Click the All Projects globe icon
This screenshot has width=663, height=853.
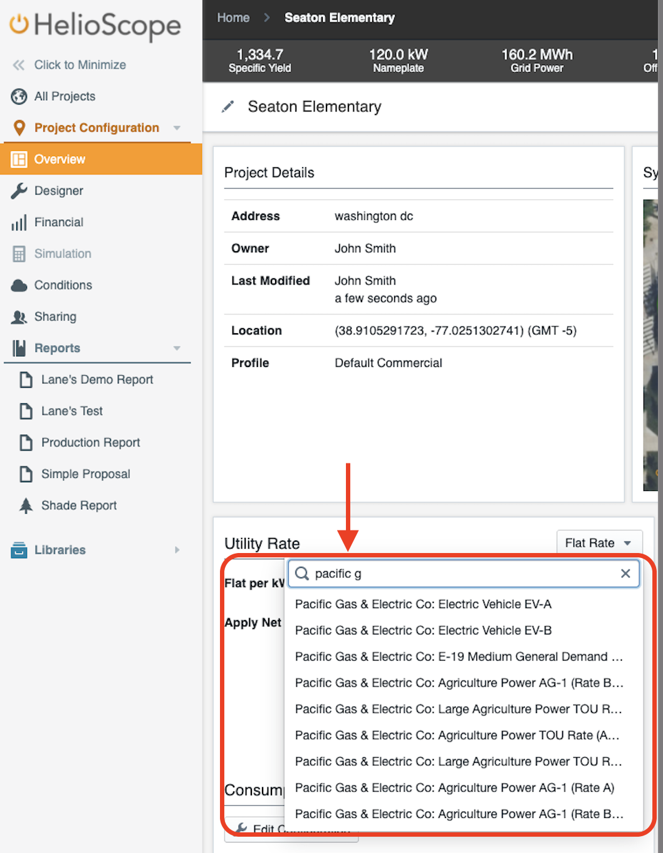pyautogui.click(x=19, y=96)
